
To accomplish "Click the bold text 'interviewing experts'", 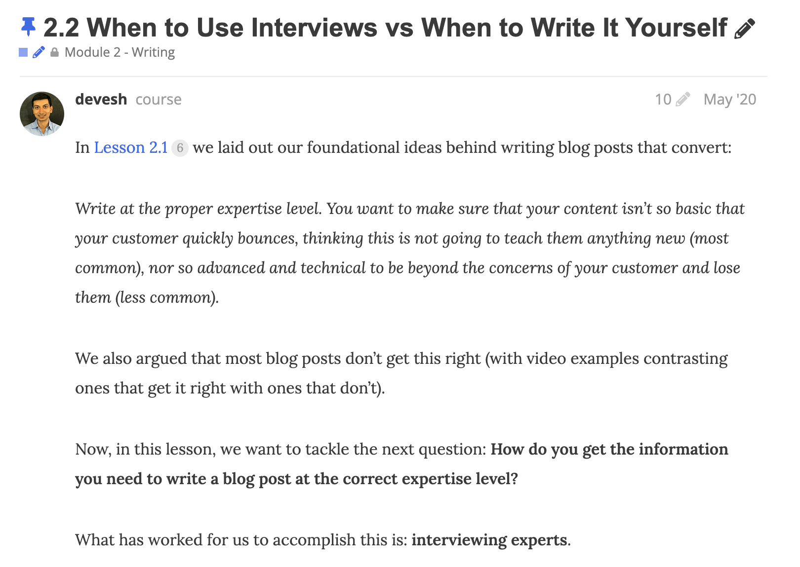I will tap(489, 540).
